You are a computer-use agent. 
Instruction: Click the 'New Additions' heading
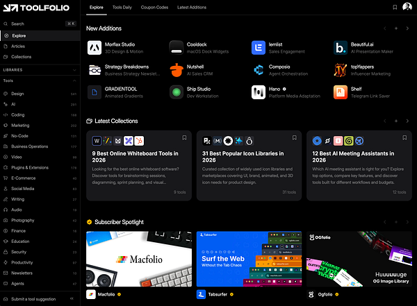point(104,28)
